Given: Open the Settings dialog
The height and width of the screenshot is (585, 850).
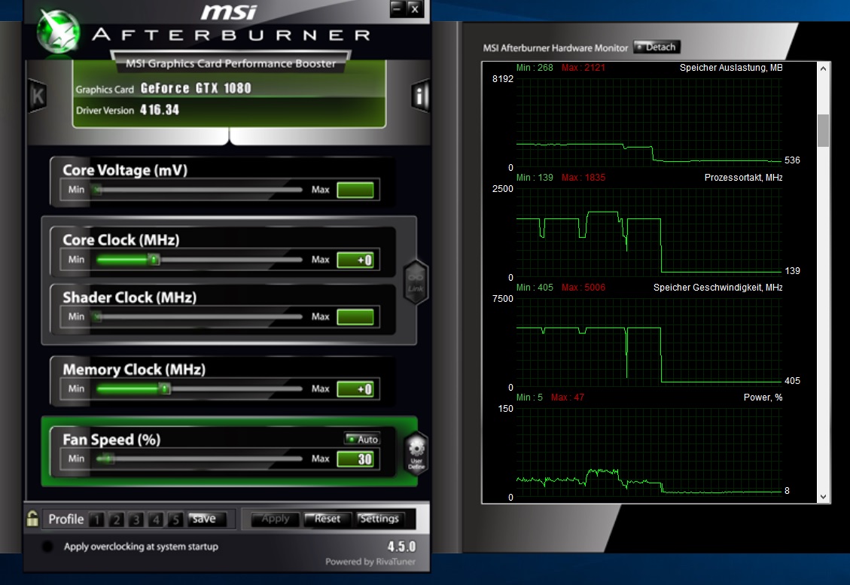Looking at the screenshot, I should [x=379, y=519].
